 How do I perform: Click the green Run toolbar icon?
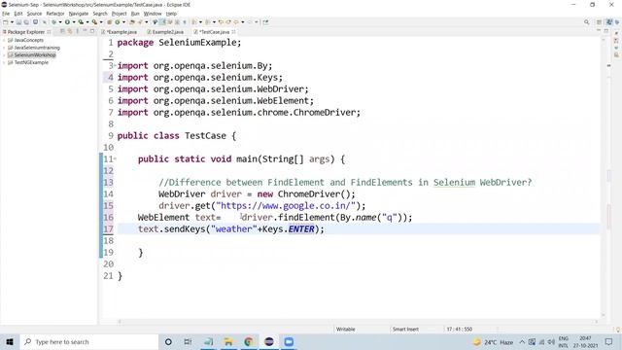(x=67, y=22)
